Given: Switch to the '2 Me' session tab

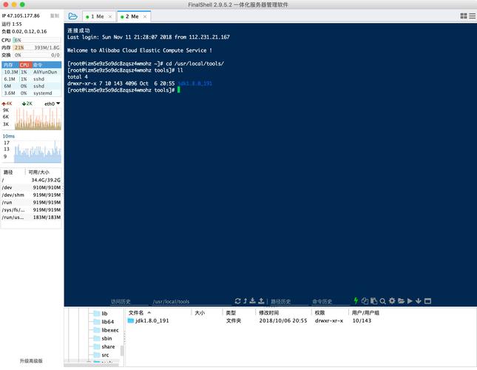Looking at the screenshot, I should pyautogui.click(x=132, y=16).
